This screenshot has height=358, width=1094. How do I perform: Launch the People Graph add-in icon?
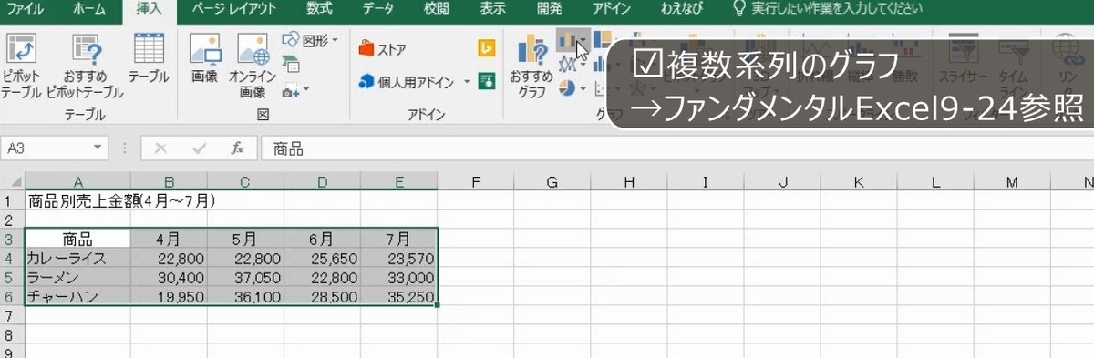coord(487,81)
